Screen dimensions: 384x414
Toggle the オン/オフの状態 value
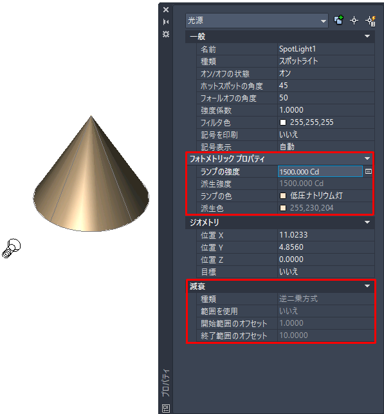[x=326, y=73]
